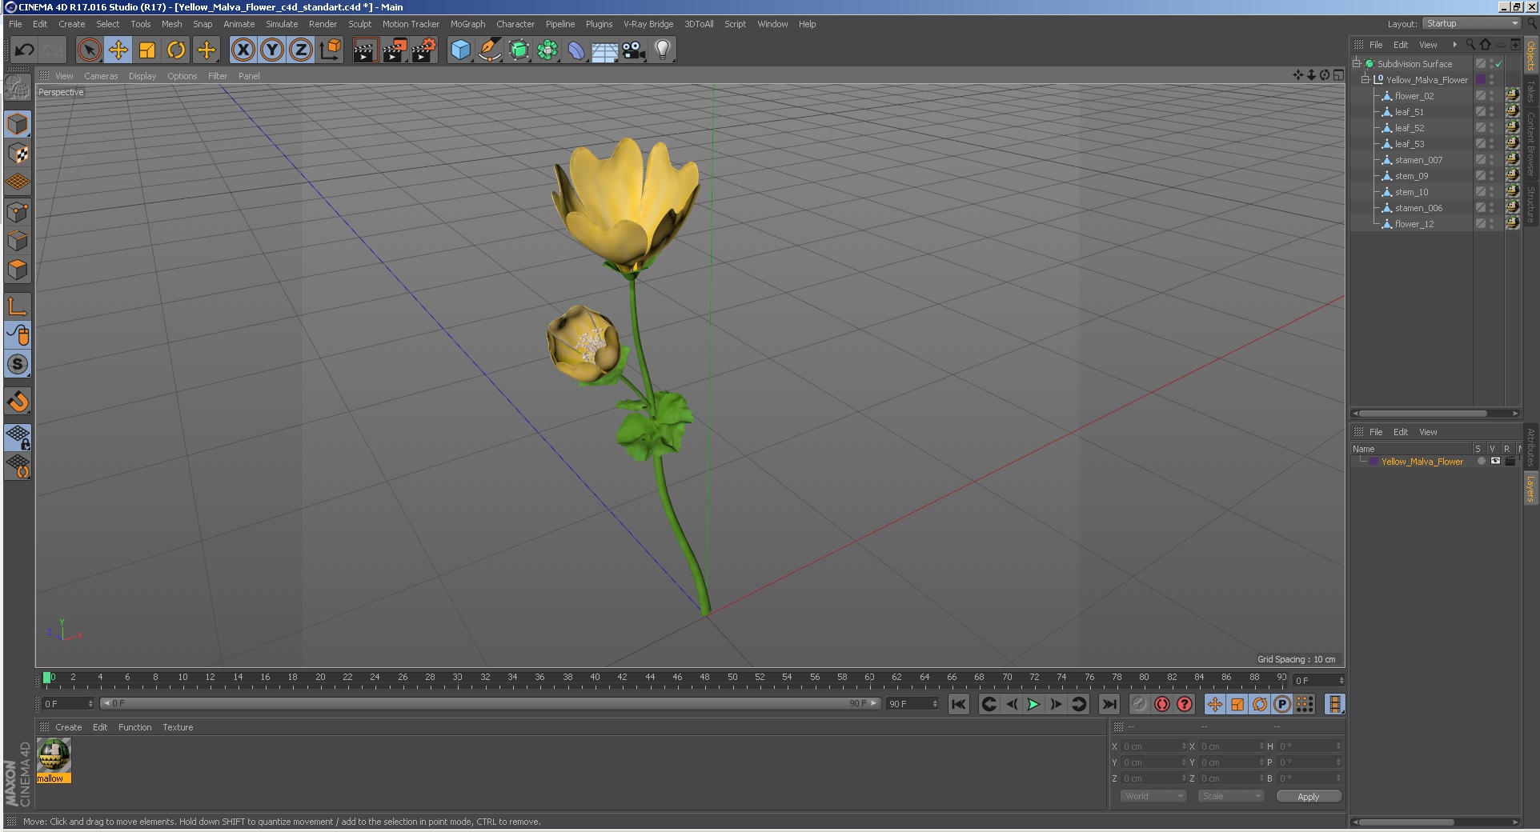Go to end of animation

[1109, 704]
